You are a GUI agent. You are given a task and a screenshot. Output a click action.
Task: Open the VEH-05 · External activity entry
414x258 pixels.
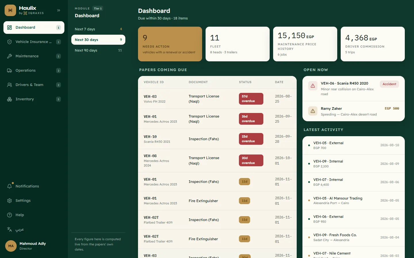(354, 145)
